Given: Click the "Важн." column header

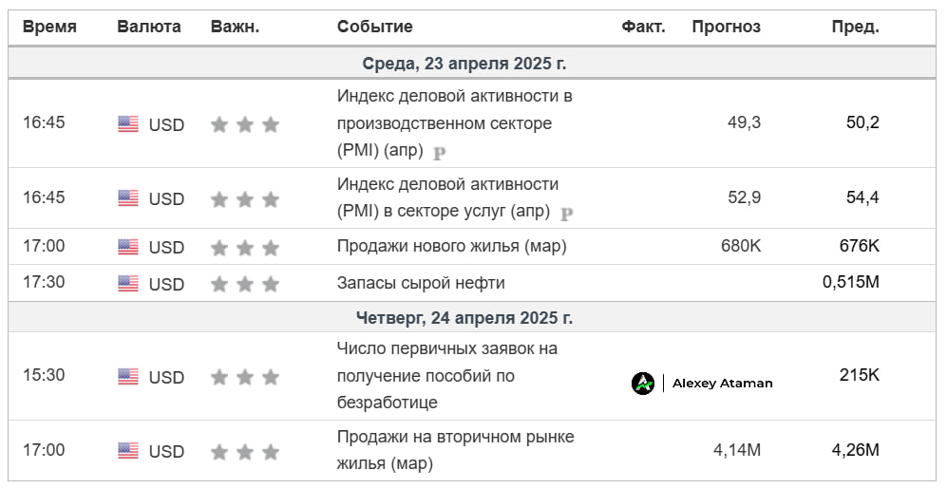Looking at the screenshot, I should [235, 27].
